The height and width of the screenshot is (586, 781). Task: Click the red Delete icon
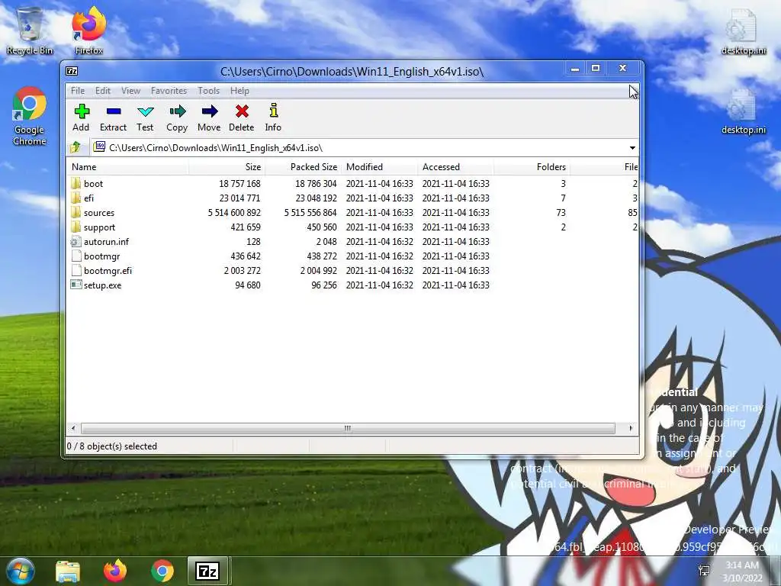tap(242, 111)
